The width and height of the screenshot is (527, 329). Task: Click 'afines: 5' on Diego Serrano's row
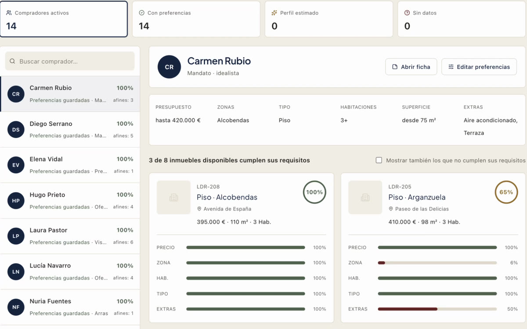click(x=123, y=136)
